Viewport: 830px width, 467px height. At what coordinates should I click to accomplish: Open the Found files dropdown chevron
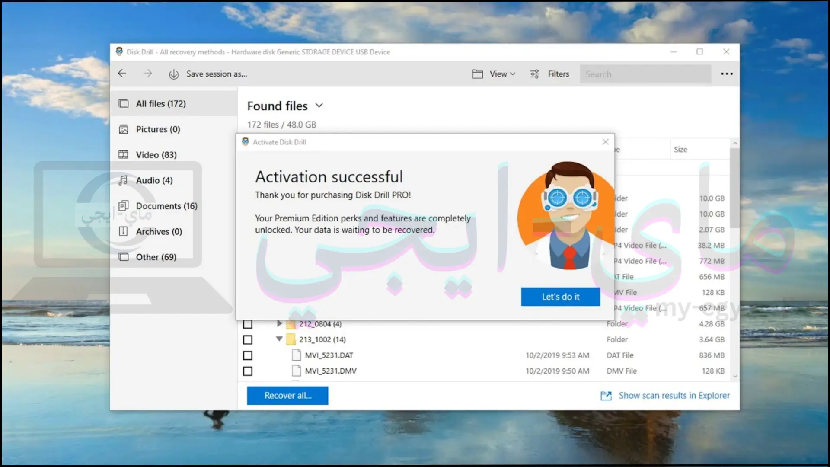(319, 106)
